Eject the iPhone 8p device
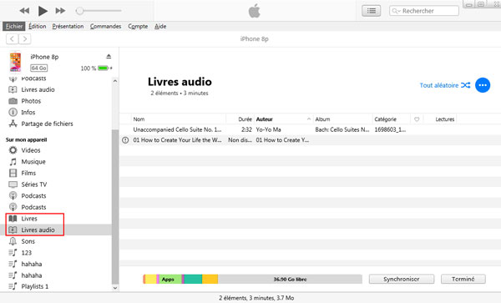This screenshot has width=501, height=303. (x=109, y=57)
